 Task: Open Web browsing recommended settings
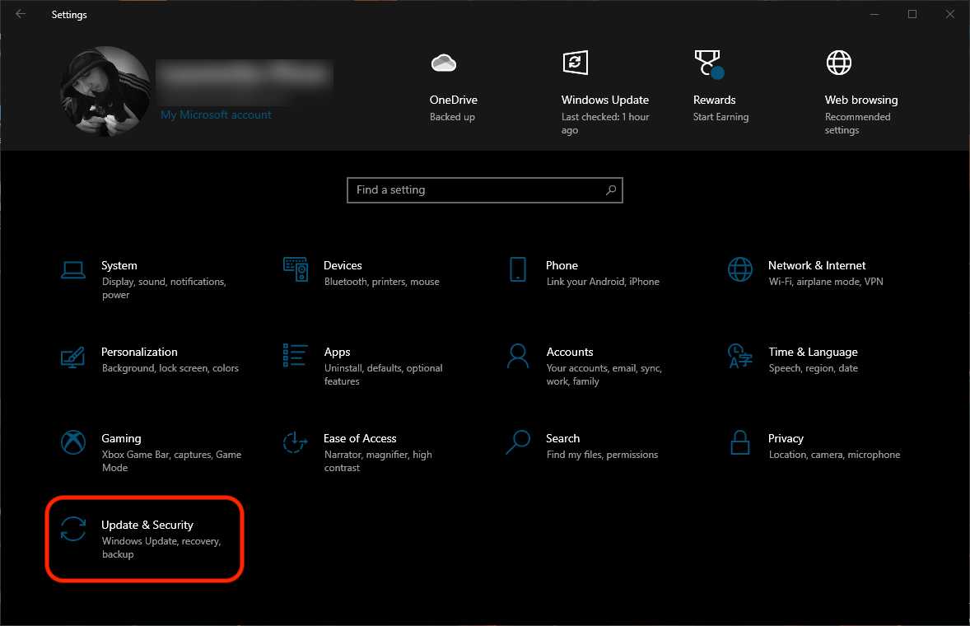tap(860, 100)
